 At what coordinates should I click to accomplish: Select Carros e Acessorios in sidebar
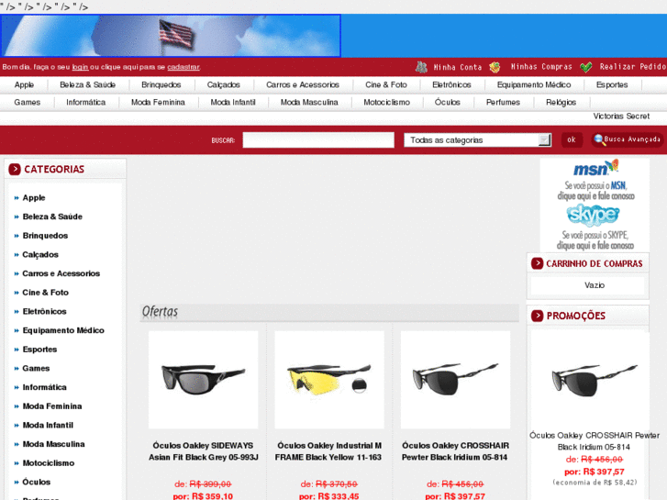point(61,273)
